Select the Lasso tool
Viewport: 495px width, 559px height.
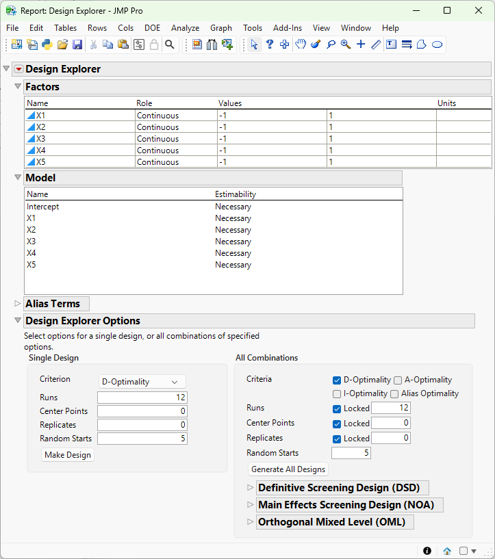(x=331, y=44)
